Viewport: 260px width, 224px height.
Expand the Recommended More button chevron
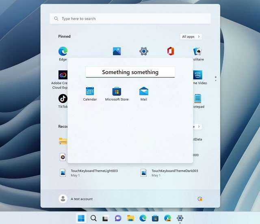click(x=199, y=127)
